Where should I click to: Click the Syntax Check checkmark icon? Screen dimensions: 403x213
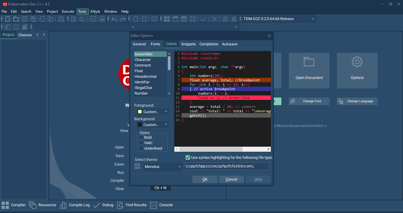point(203,19)
